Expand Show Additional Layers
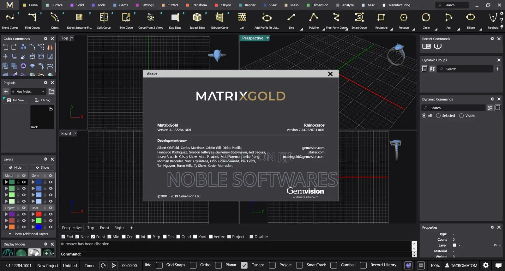Viewport: 505px width, 271px height. tap(28, 234)
